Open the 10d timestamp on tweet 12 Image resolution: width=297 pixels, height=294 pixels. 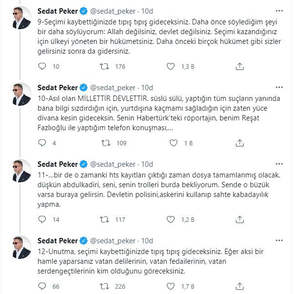pos(147,240)
